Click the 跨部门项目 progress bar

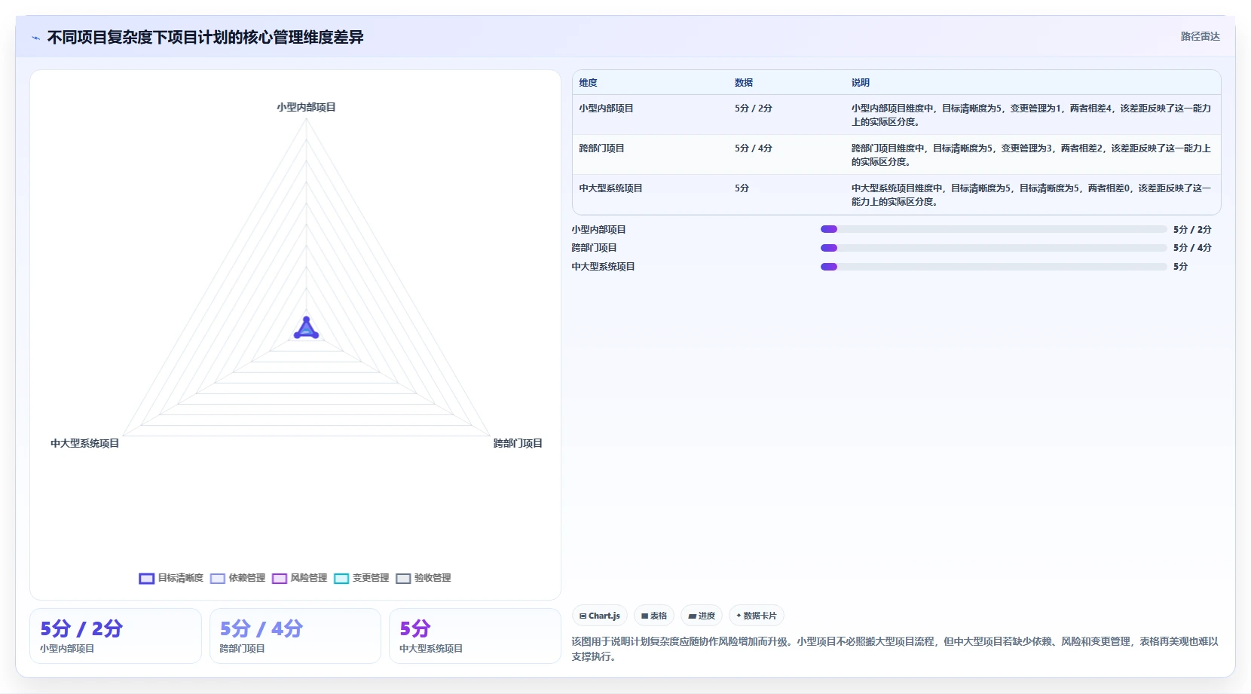(x=993, y=248)
